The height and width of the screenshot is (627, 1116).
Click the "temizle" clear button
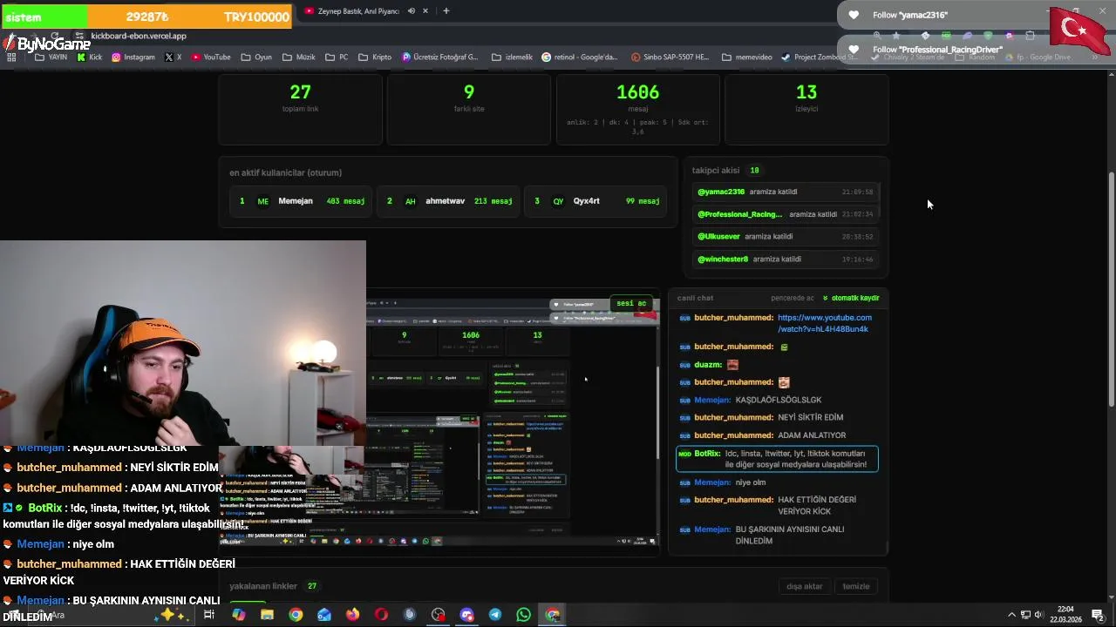point(855,586)
